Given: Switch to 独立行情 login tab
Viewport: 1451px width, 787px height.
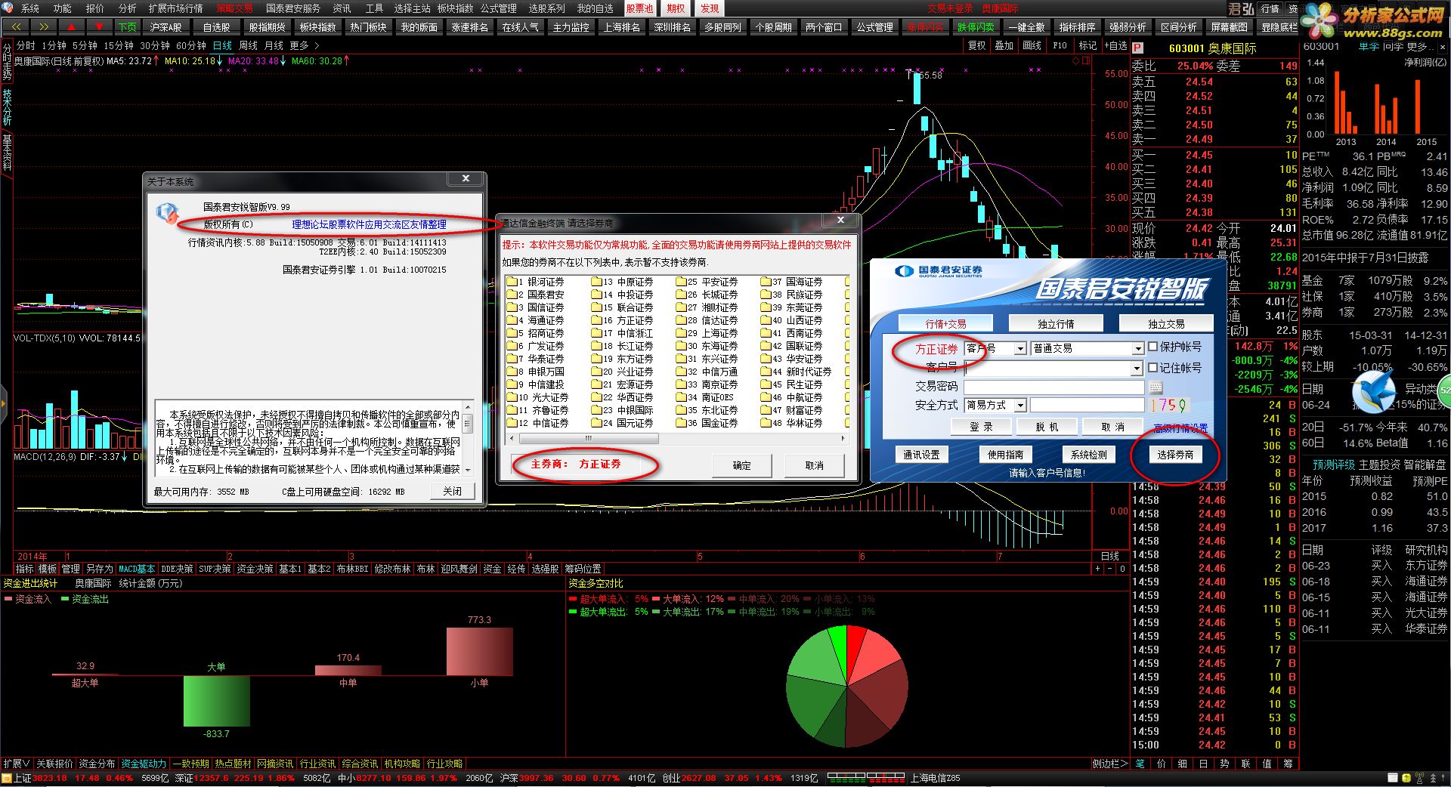Looking at the screenshot, I should pyautogui.click(x=1056, y=323).
